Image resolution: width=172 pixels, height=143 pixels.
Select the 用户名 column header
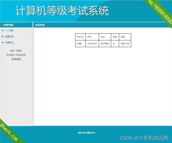(x=80, y=37)
